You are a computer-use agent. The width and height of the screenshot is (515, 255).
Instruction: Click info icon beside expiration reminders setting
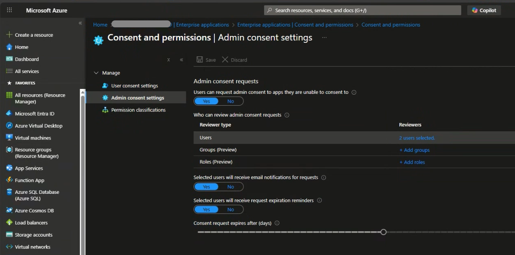(319, 200)
